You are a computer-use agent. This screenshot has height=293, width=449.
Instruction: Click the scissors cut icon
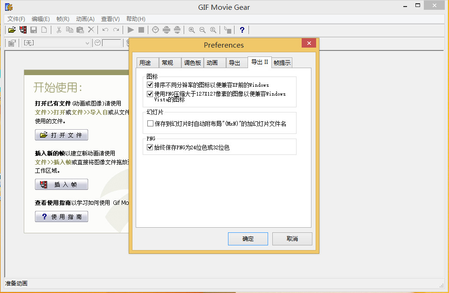click(59, 30)
